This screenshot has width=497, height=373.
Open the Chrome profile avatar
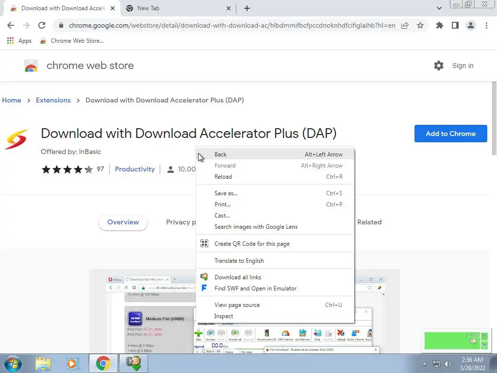(x=471, y=25)
